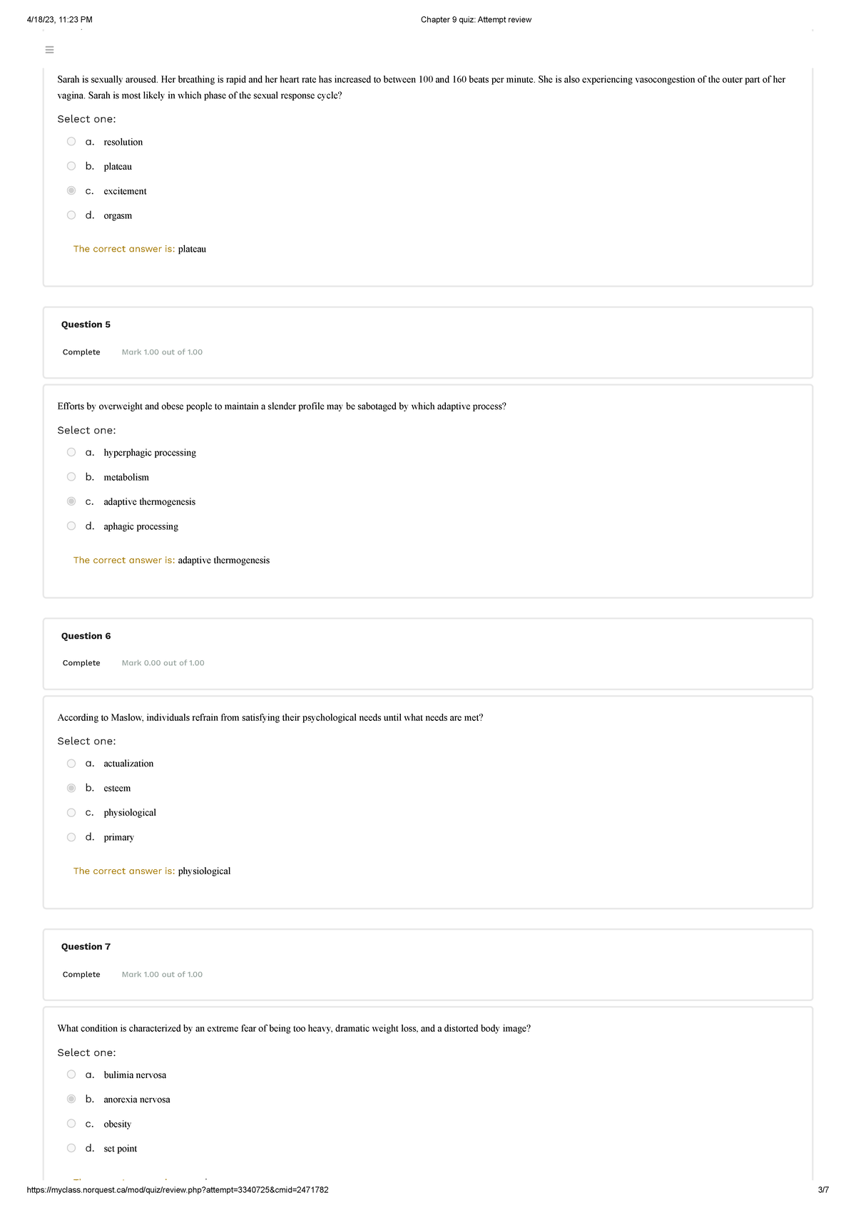
Task: Click the 'Question 5' heading
Action: click(86, 324)
